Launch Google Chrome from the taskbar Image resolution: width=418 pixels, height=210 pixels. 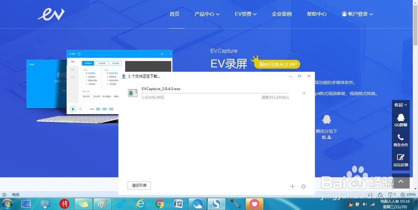(159, 204)
